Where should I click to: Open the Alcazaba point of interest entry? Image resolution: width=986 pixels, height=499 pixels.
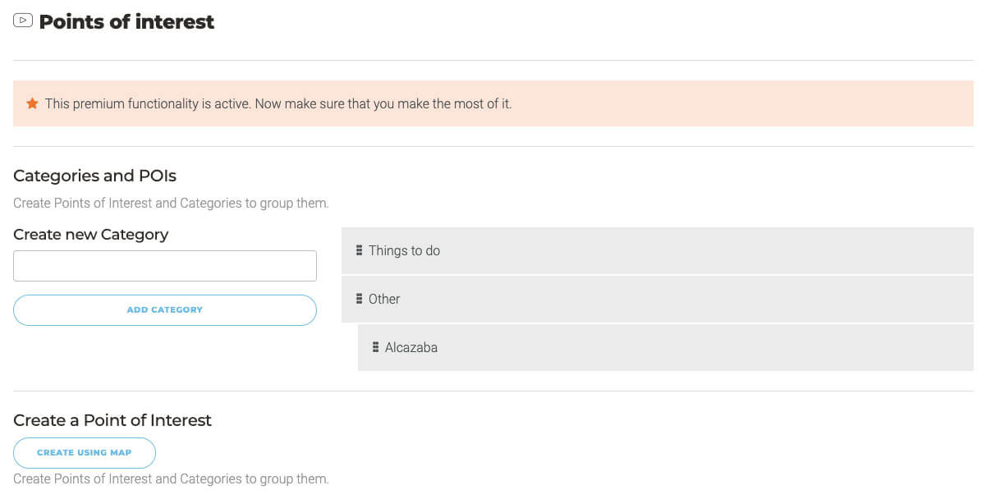click(x=411, y=348)
